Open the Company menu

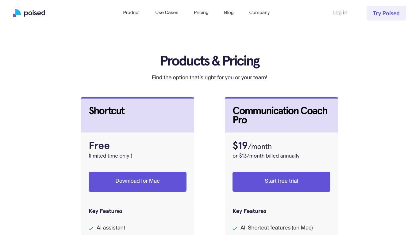point(259,13)
